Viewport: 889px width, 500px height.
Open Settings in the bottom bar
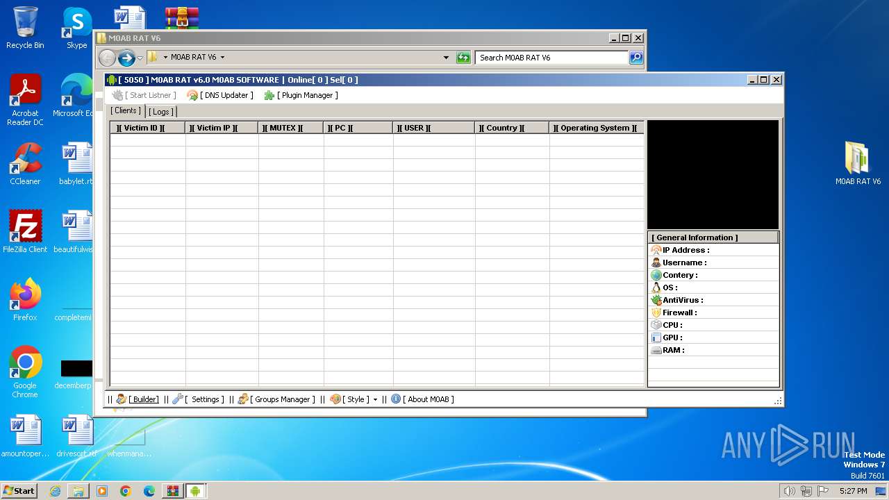tap(199, 399)
